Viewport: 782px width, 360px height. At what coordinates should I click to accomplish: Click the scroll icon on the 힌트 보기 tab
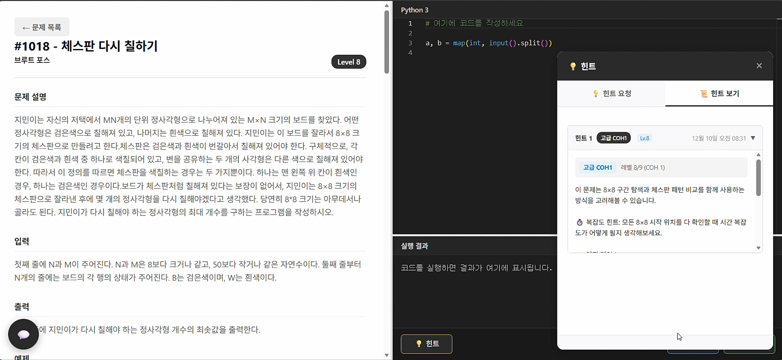tap(702, 93)
